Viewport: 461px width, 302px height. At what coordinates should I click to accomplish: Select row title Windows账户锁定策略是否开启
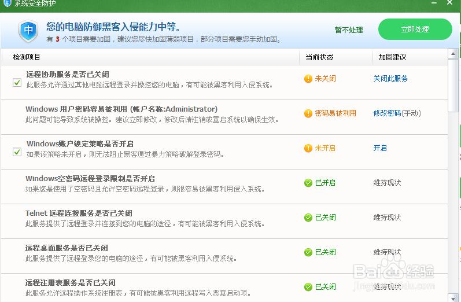click(80, 144)
